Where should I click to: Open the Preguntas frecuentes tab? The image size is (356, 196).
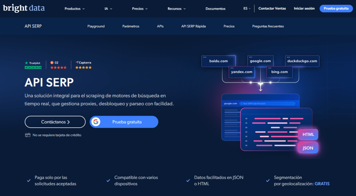tap(268, 26)
